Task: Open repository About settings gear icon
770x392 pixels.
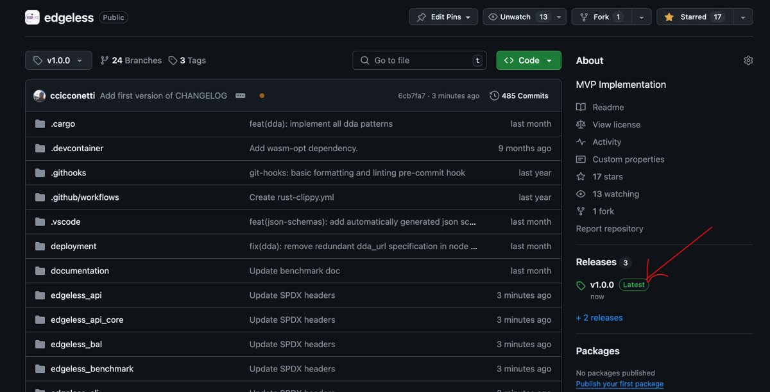Action: [x=748, y=60]
